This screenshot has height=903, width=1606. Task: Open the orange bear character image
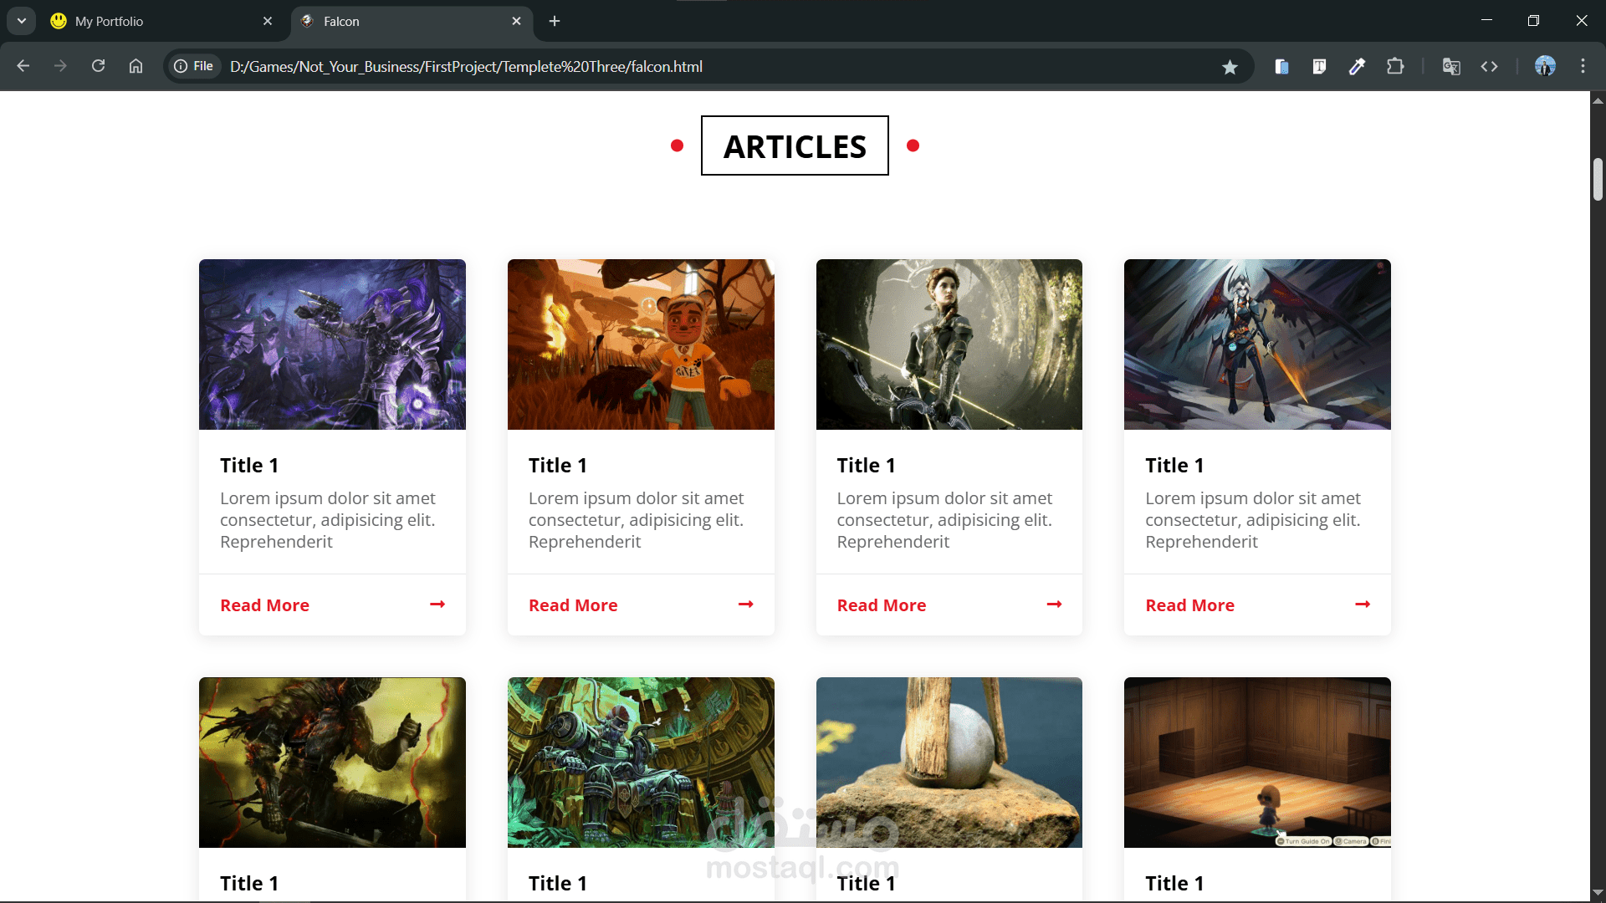coord(641,344)
